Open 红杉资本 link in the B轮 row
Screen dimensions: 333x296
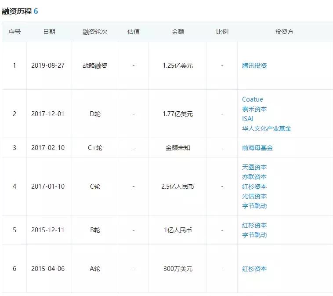point(254,225)
